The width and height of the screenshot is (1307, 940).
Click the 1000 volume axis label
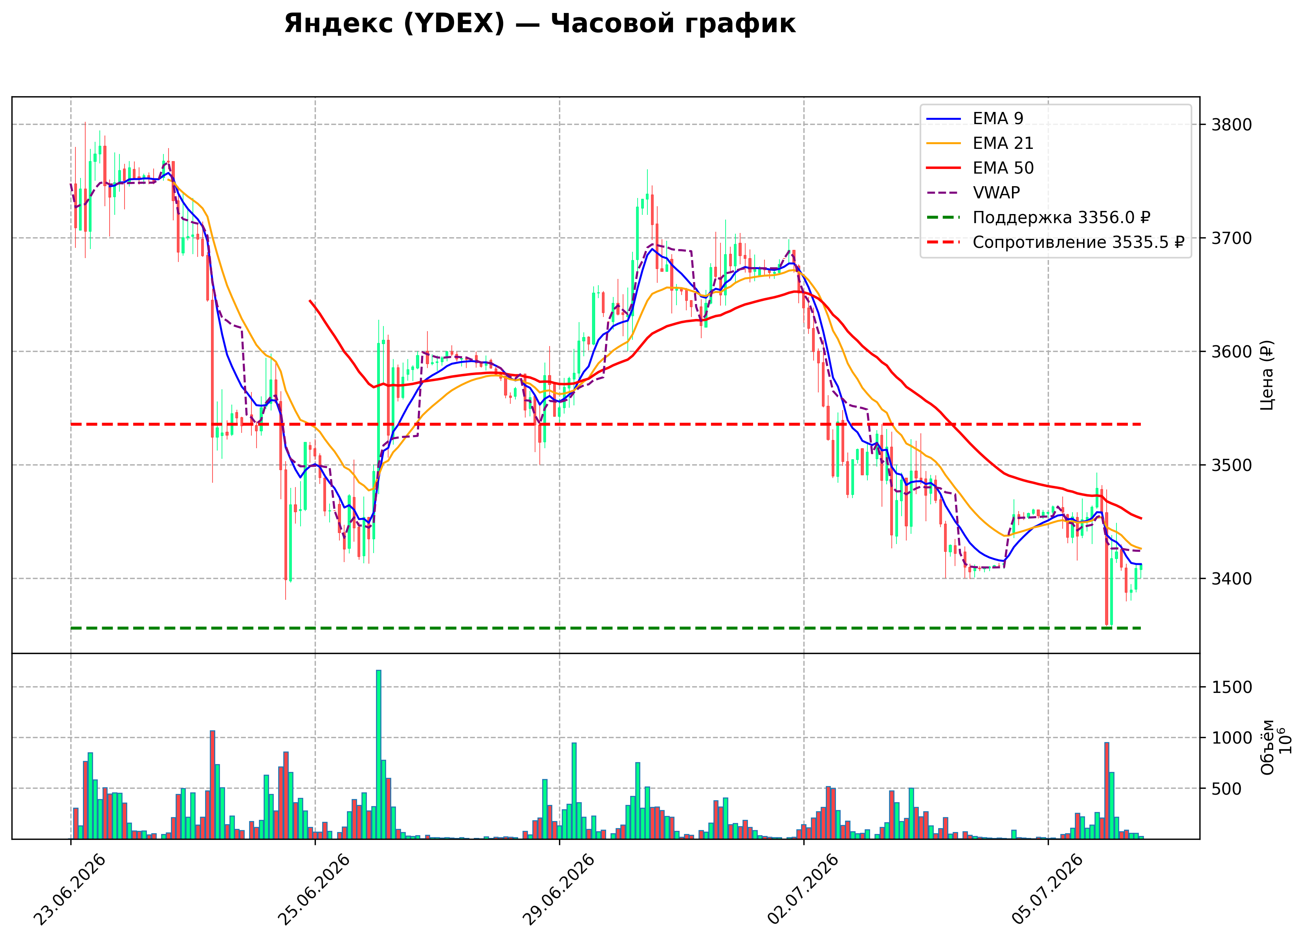(x=1232, y=738)
